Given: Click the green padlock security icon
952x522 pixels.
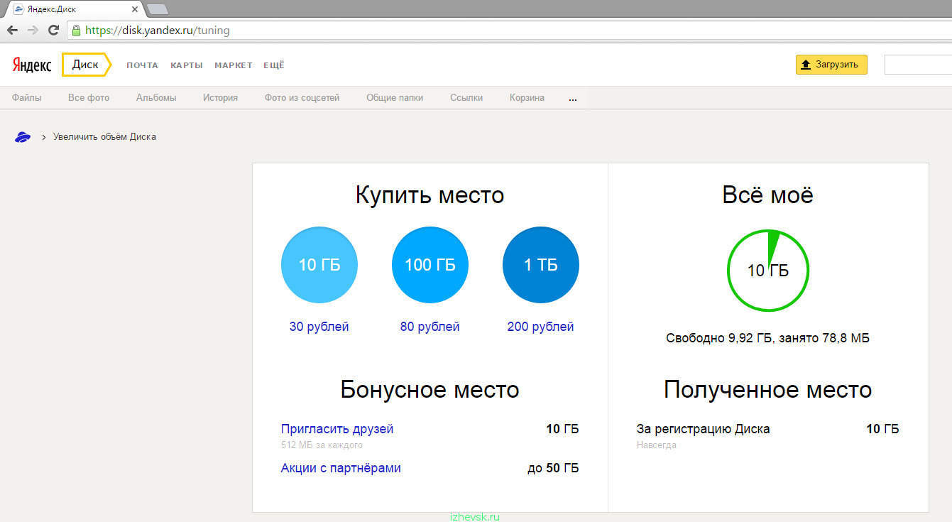Looking at the screenshot, I should click(x=77, y=31).
